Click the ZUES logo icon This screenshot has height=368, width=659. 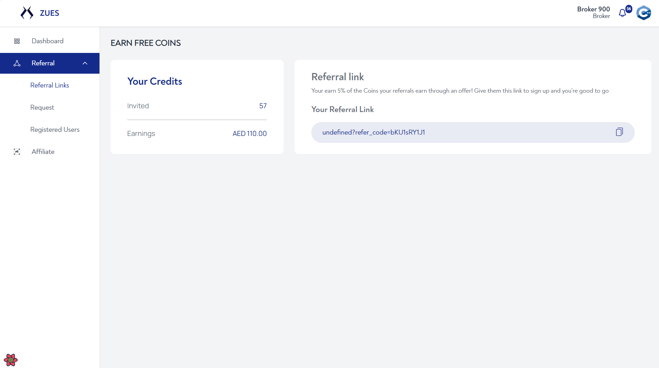pyautogui.click(x=27, y=13)
